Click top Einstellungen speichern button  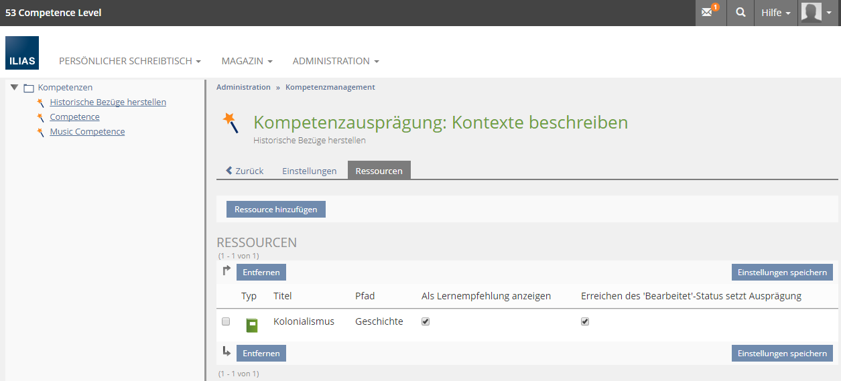[781, 272]
